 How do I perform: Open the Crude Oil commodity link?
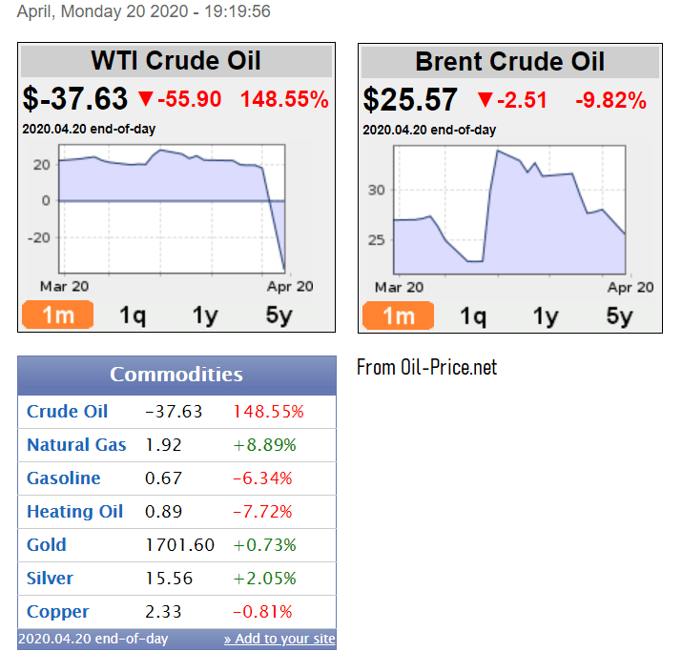tap(67, 412)
